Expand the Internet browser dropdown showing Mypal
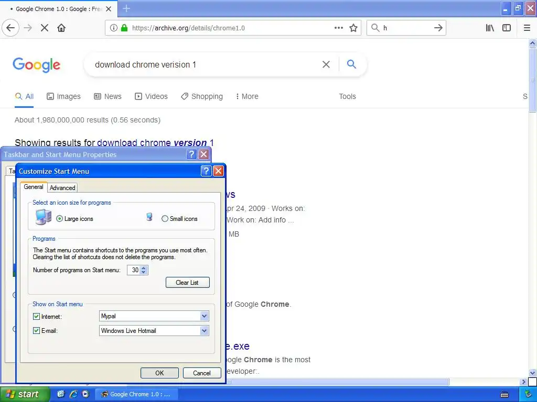537x402 pixels. point(204,316)
